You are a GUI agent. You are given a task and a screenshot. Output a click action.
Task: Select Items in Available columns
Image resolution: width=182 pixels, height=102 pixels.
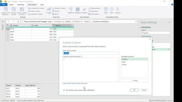(135, 62)
